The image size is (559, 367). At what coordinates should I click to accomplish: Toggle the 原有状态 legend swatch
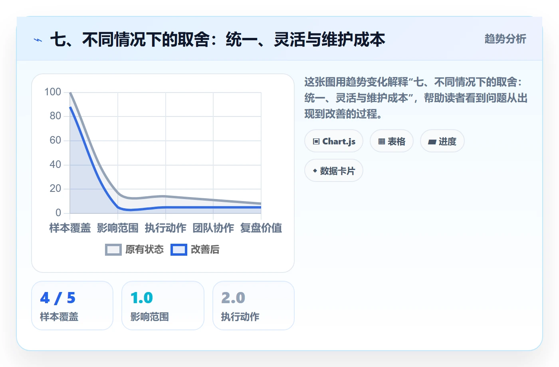[113, 250]
